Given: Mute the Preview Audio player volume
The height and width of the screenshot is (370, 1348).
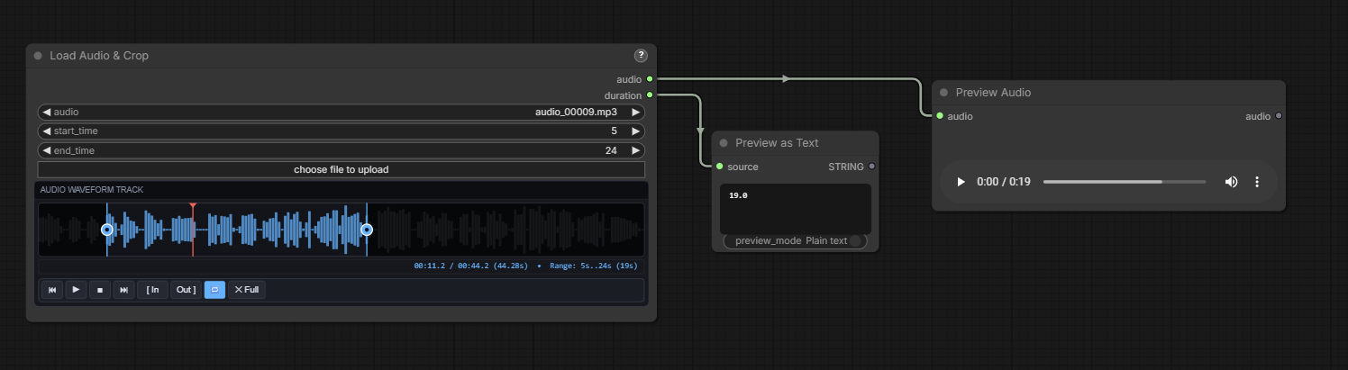Looking at the screenshot, I should [x=1231, y=182].
